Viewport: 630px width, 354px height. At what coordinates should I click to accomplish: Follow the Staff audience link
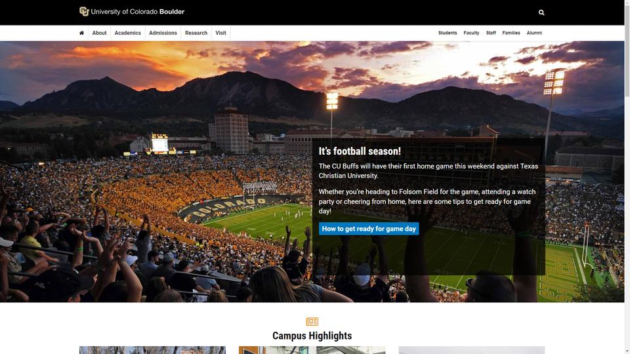491,33
